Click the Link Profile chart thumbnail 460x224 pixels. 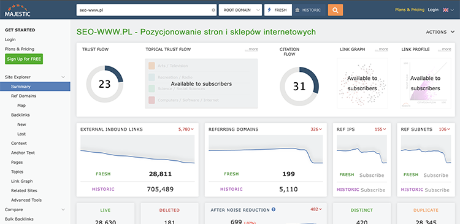(426, 83)
